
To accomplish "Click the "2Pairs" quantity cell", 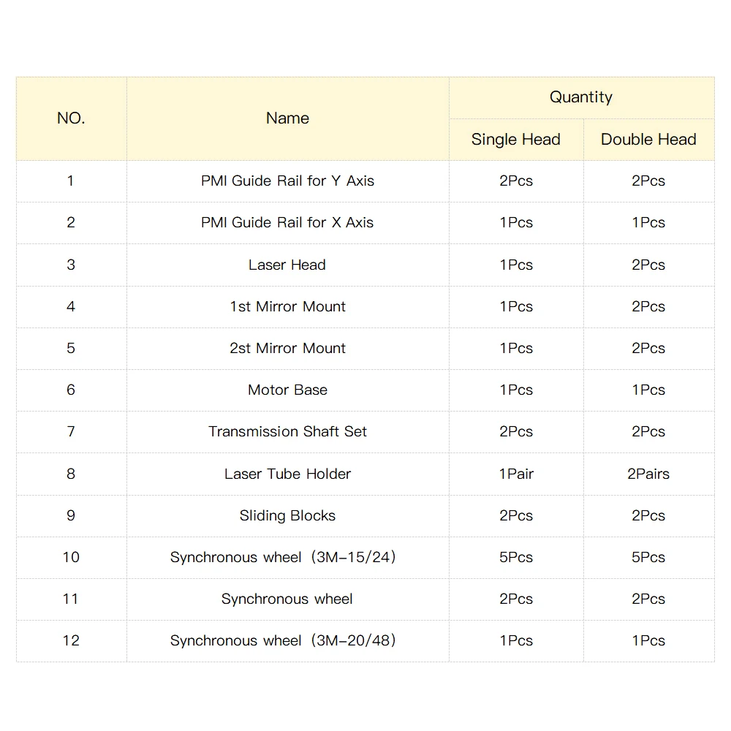I will [x=648, y=474].
